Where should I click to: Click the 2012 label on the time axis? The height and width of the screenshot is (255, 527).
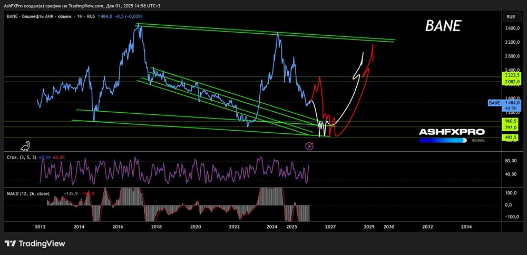click(x=41, y=227)
